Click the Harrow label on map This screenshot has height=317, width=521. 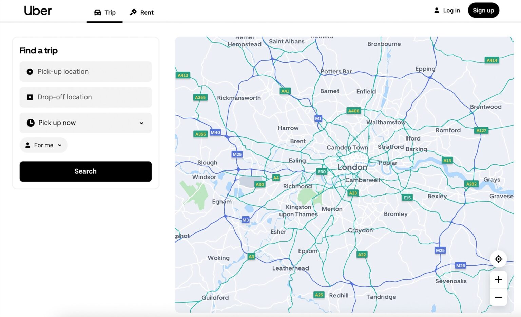288,128
